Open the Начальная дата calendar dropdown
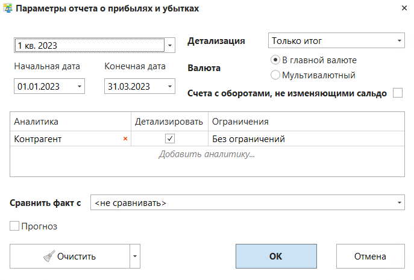 (x=80, y=87)
